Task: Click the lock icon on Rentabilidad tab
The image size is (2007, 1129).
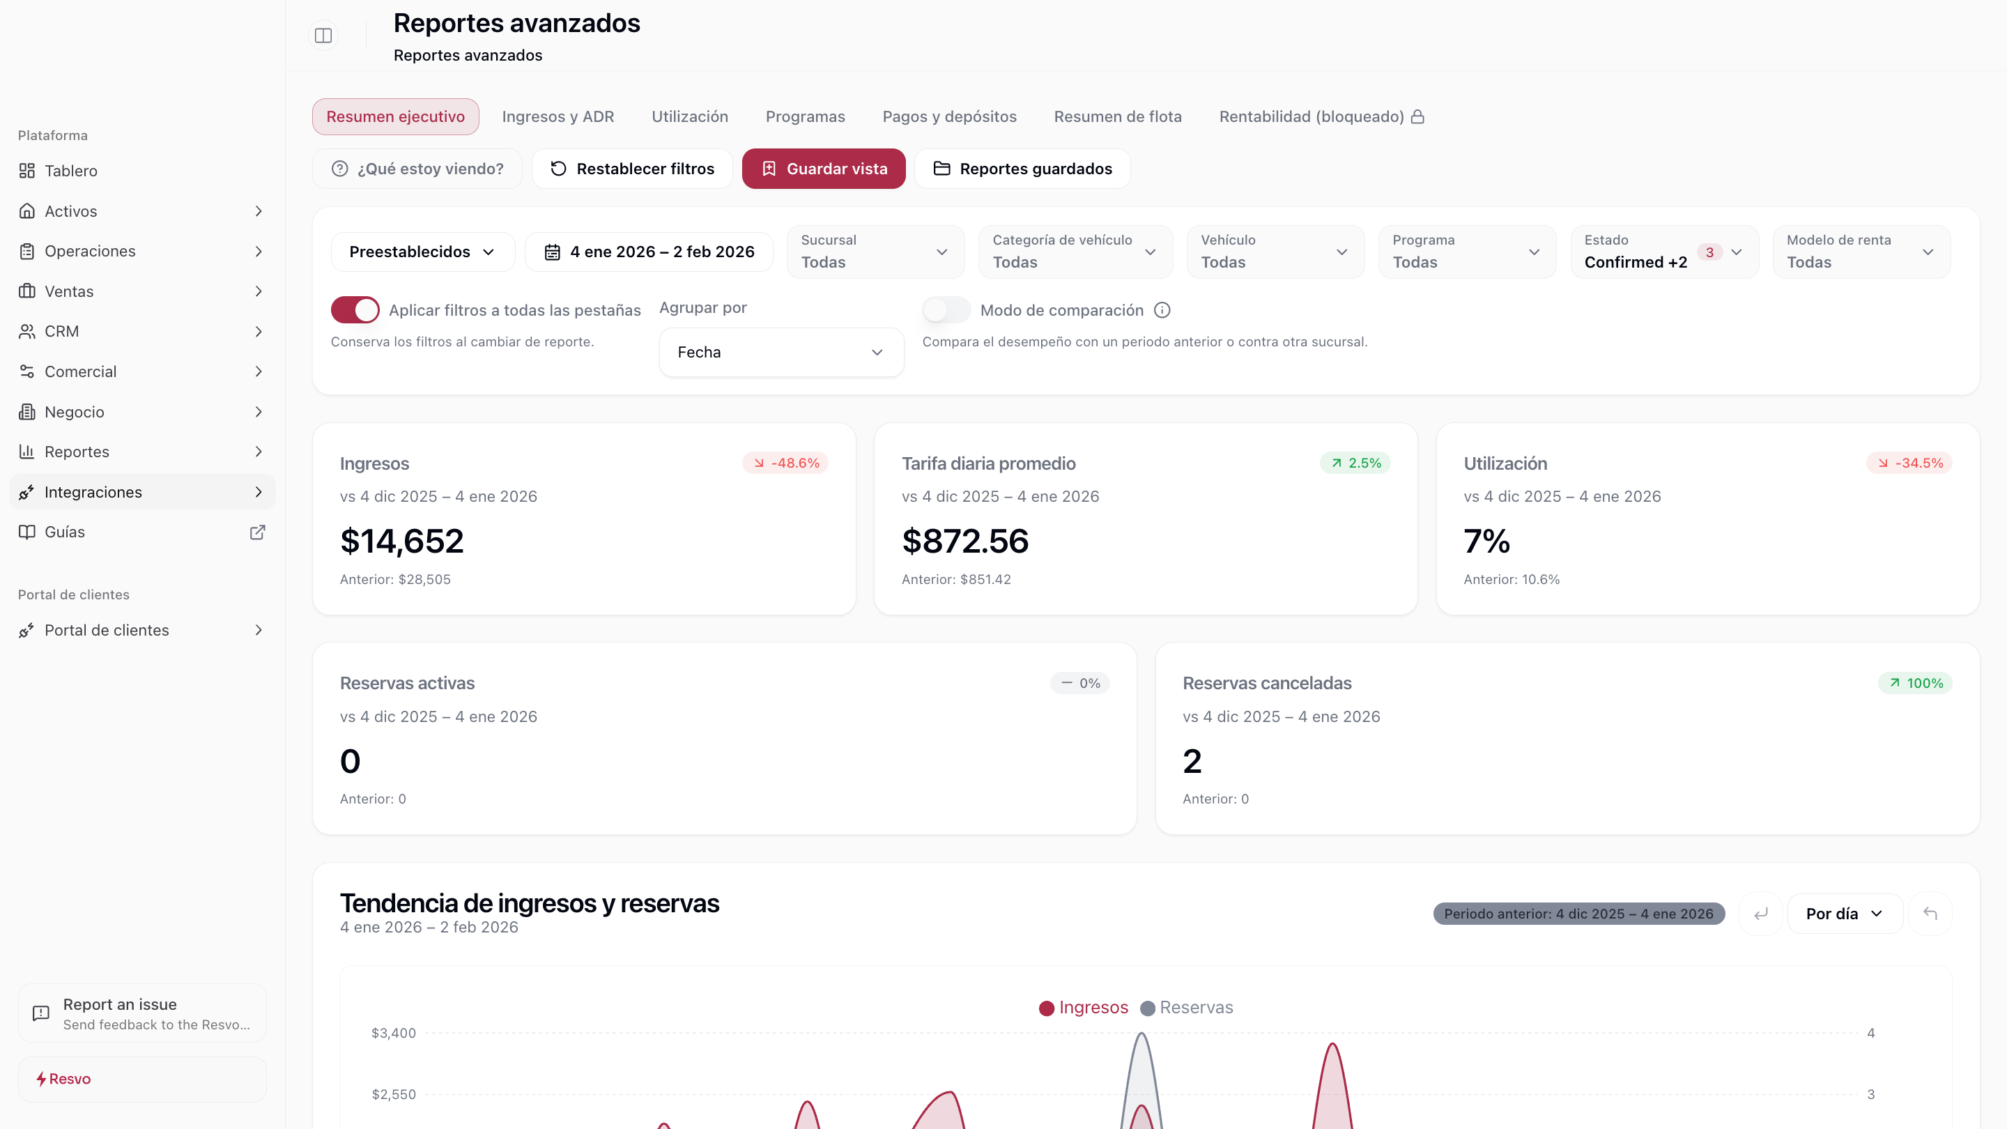Action: pos(1418,117)
